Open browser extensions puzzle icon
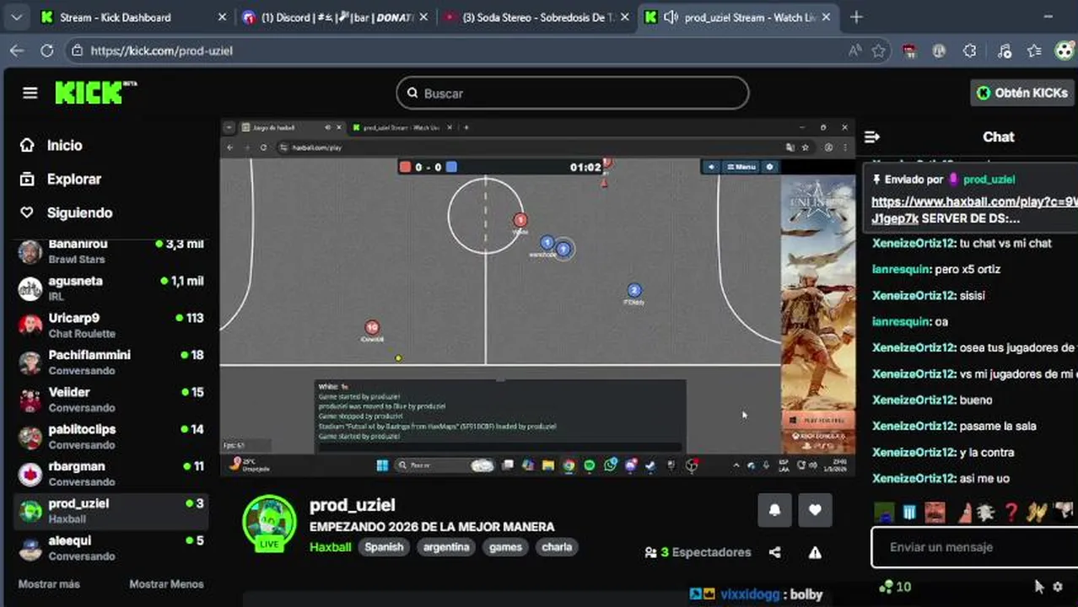 [x=970, y=51]
